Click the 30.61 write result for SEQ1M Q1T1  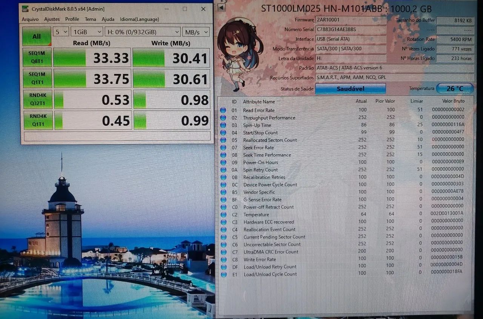point(171,79)
